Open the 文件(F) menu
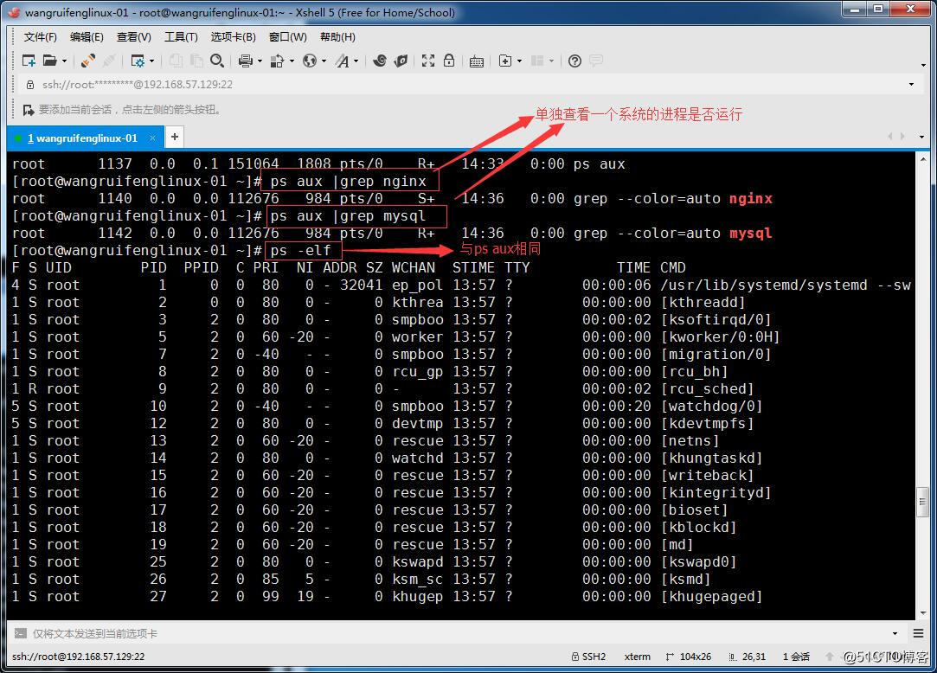Image resolution: width=937 pixels, height=673 pixels. click(x=40, y=37)
